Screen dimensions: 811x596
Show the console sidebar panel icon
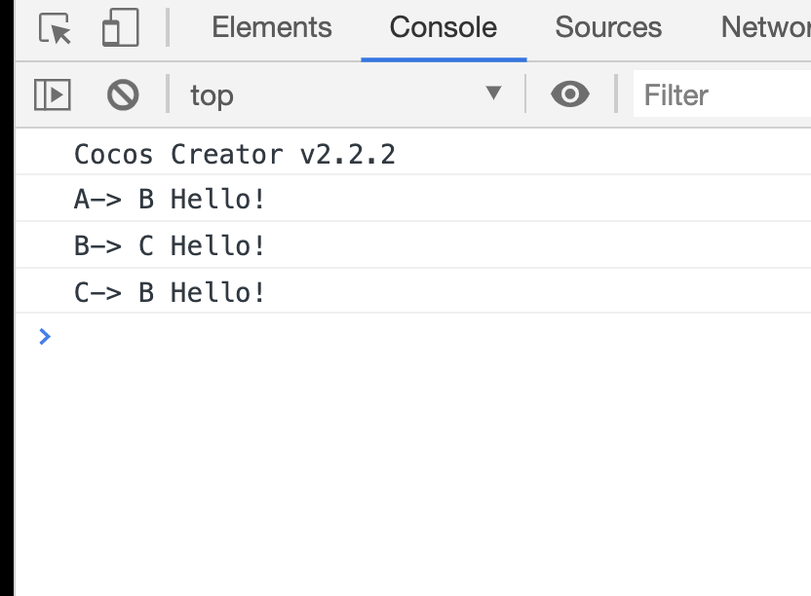tap(53, 94)
